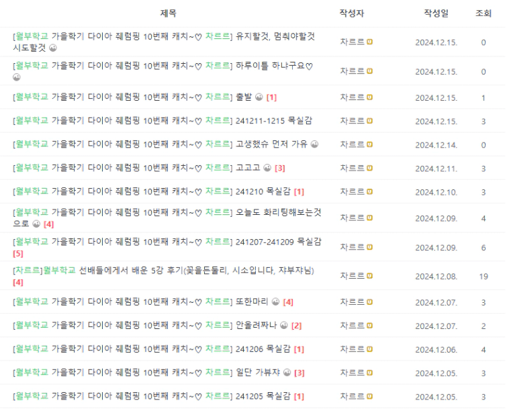Click the image icon on the 출발 post
The width and height of the screenshot is (511, 417).
259,97
